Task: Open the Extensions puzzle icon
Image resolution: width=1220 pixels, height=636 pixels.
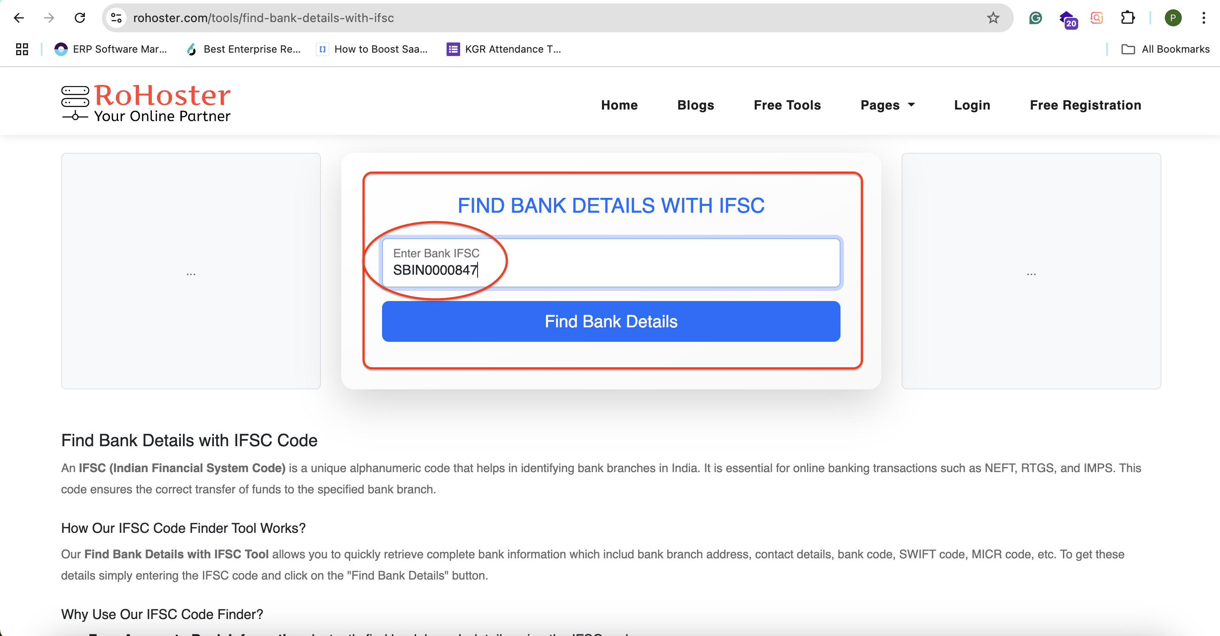Action: coord(1127,18)
